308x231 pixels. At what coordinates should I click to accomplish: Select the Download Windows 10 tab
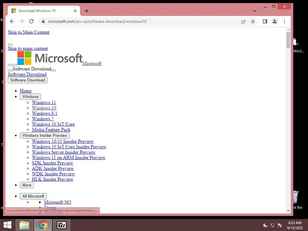point(44,11)
